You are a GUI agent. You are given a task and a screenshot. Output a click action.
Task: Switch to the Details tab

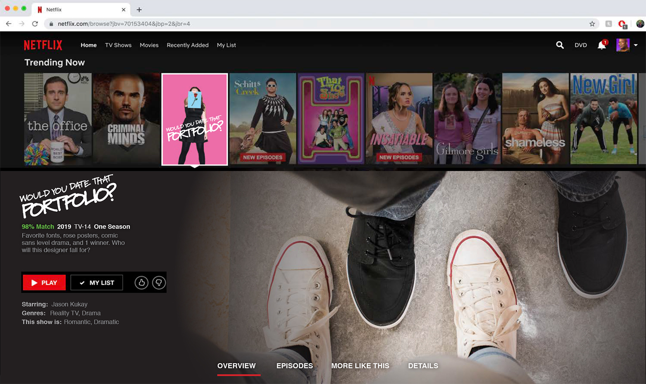click(423, 366)
